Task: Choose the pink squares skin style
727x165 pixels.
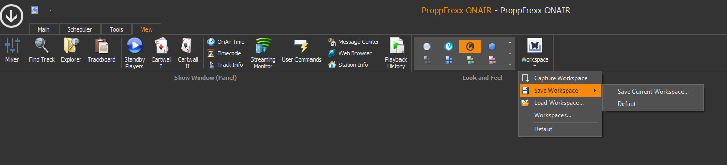Action: [492, 60]
